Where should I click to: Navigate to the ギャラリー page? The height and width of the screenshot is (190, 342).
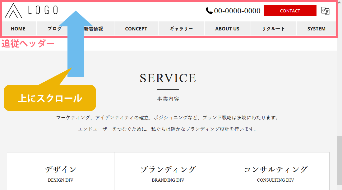(181, 29)
